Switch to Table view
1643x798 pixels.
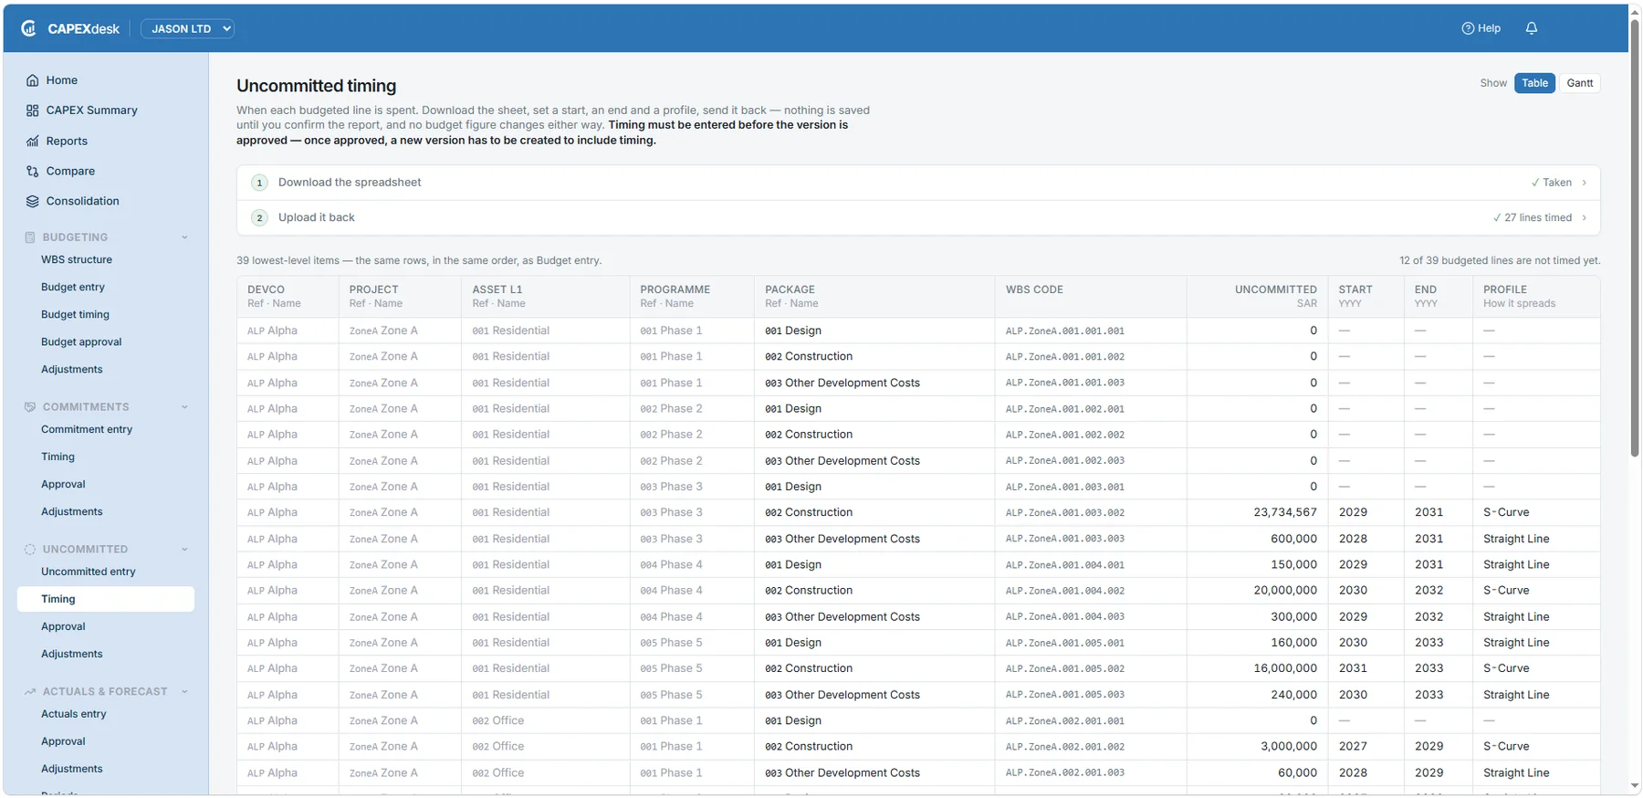[1534, 83]
